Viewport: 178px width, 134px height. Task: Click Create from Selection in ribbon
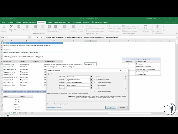tap(95, 31)
